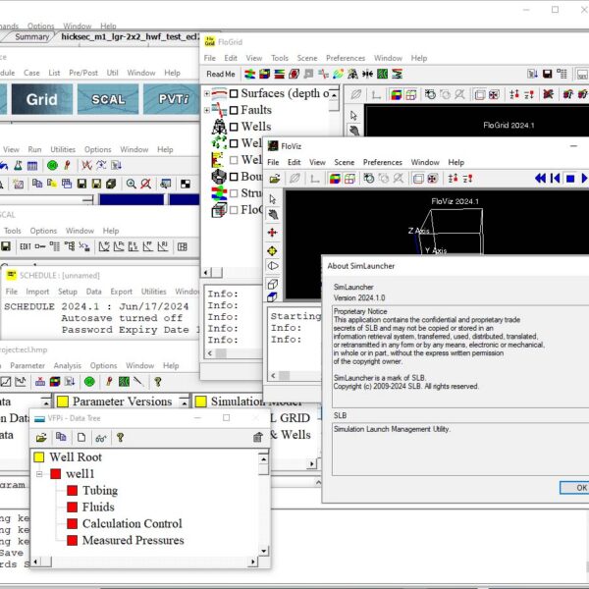
Task: Jump to first timestep in FloViz
Action: pos(556,179)
